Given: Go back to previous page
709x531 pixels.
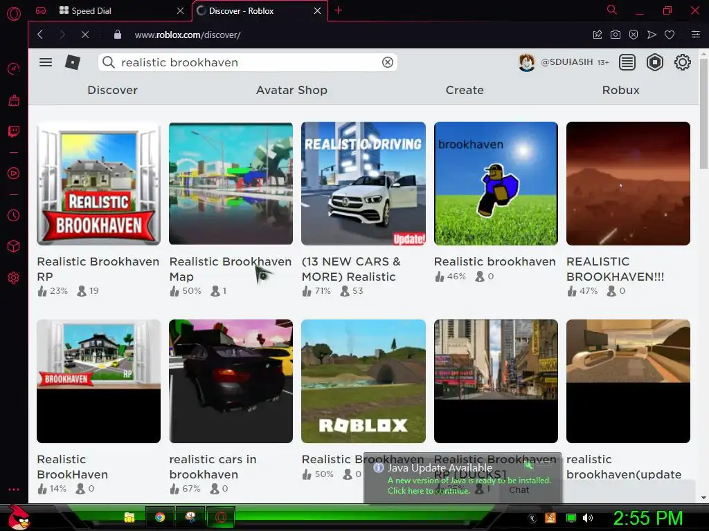Looking at the screenshot, I should pos(40,35).
